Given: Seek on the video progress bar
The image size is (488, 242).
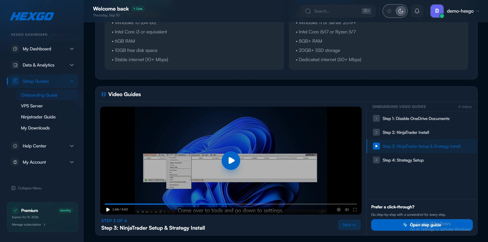Looking at the screenshot, I should point(231,204).
